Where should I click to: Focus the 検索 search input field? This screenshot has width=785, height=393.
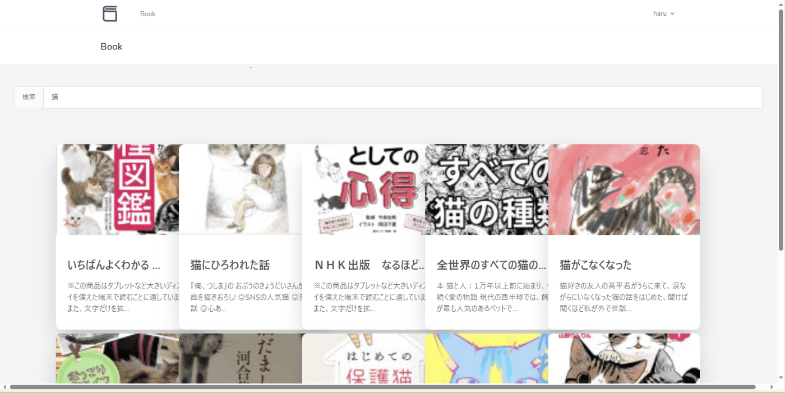(x=403, y=97)
